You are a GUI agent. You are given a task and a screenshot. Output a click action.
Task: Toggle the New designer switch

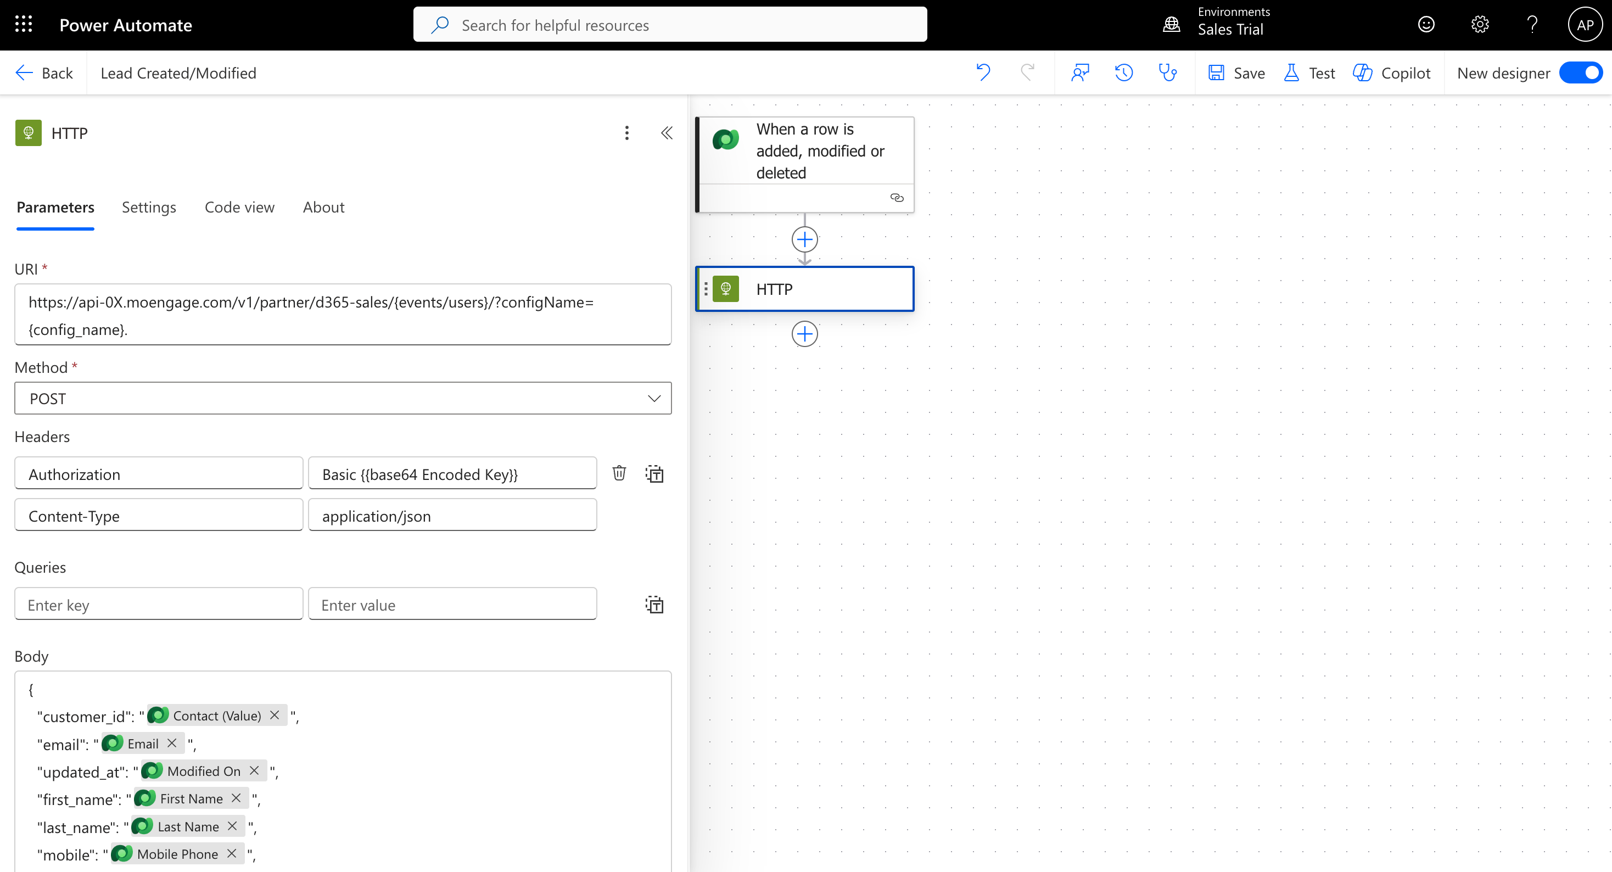1581,72
